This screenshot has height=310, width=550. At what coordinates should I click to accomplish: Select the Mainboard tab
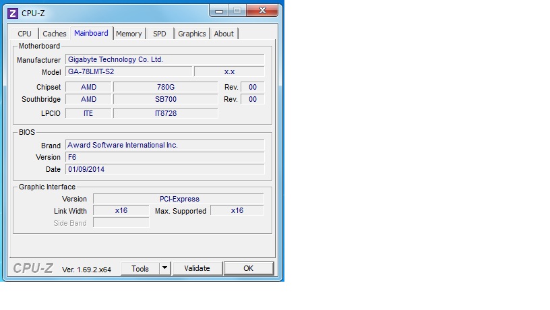click(91, 33)
